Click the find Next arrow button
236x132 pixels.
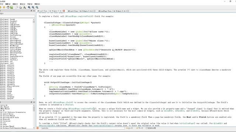click(x=140, y=128)
